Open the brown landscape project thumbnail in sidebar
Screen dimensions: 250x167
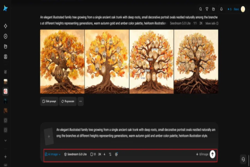6,82
